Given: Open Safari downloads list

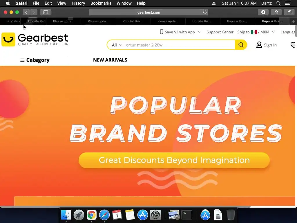Looking at the screenshot, I should point(263,12).
